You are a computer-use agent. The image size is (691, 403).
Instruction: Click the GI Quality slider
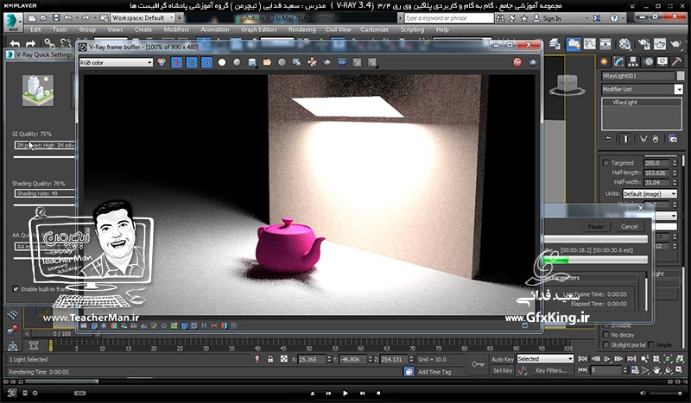(44, 157)
